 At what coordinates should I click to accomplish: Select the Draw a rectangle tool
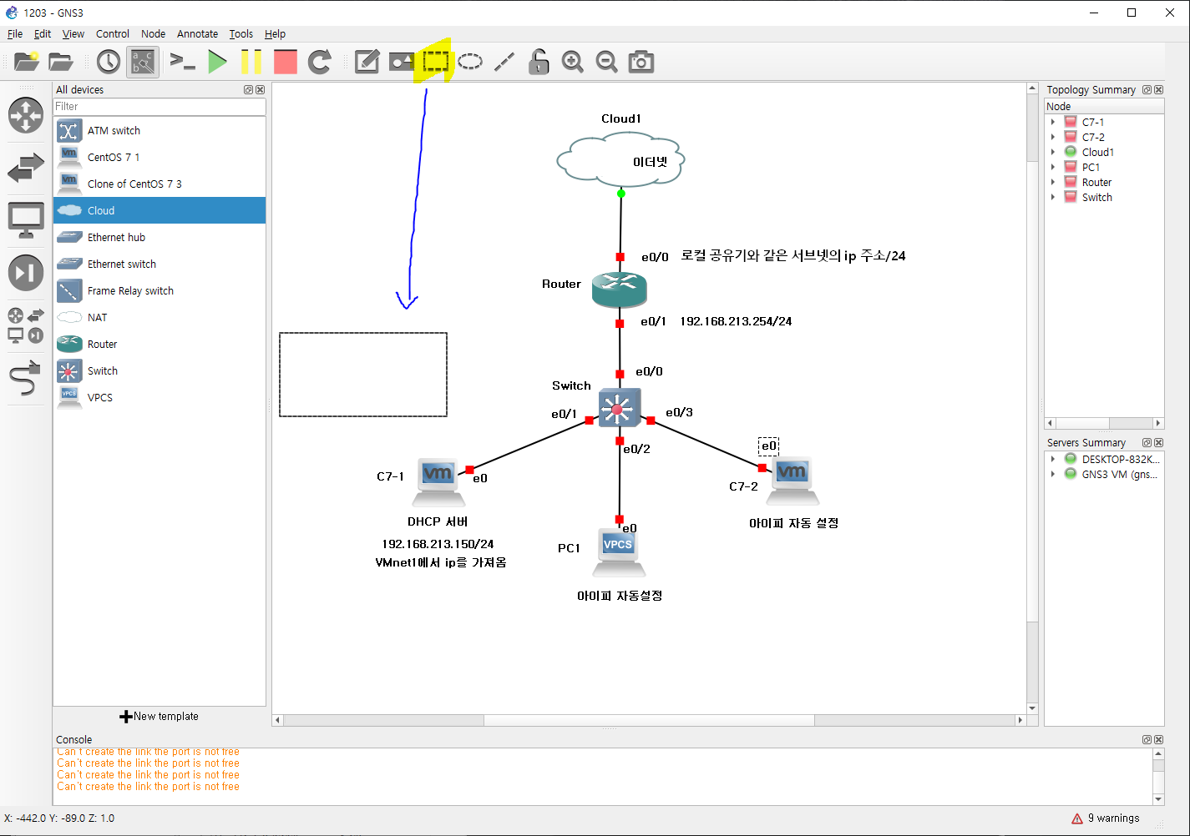click(x=436, y=62)
